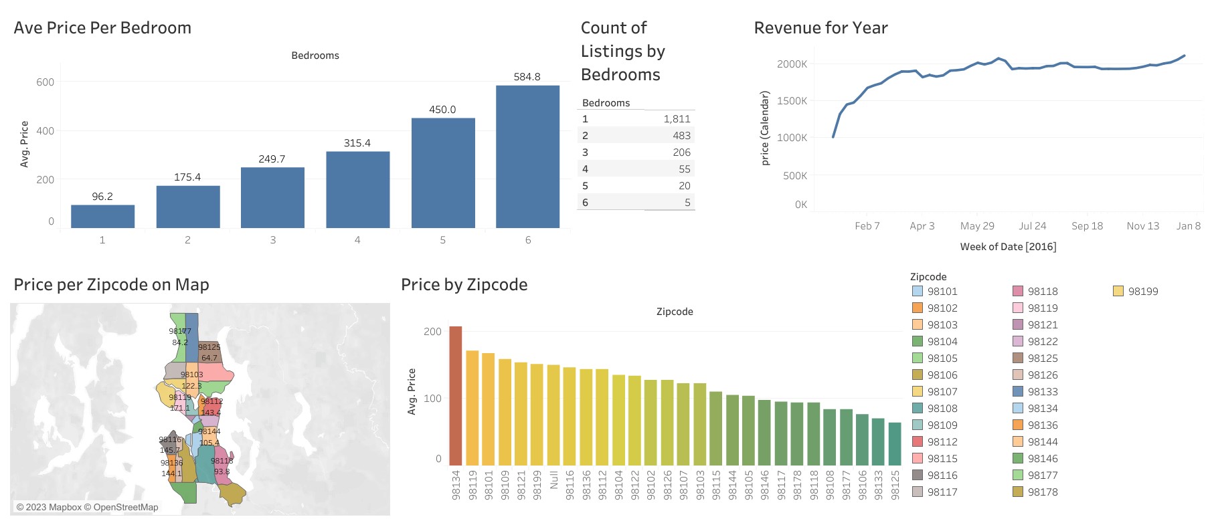Viewport: 1212px width, 525px height.
Task: Click the 98144 region on the map
Action: pos(209,437)
